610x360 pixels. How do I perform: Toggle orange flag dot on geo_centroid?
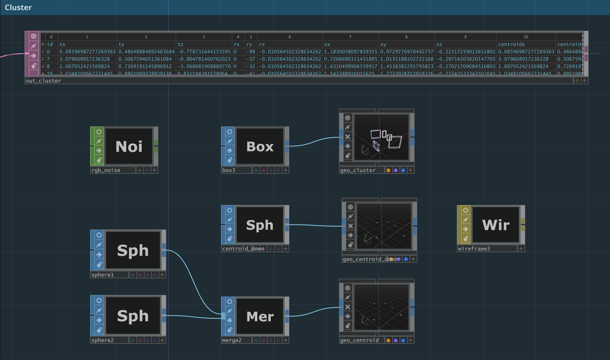[388, 340]
